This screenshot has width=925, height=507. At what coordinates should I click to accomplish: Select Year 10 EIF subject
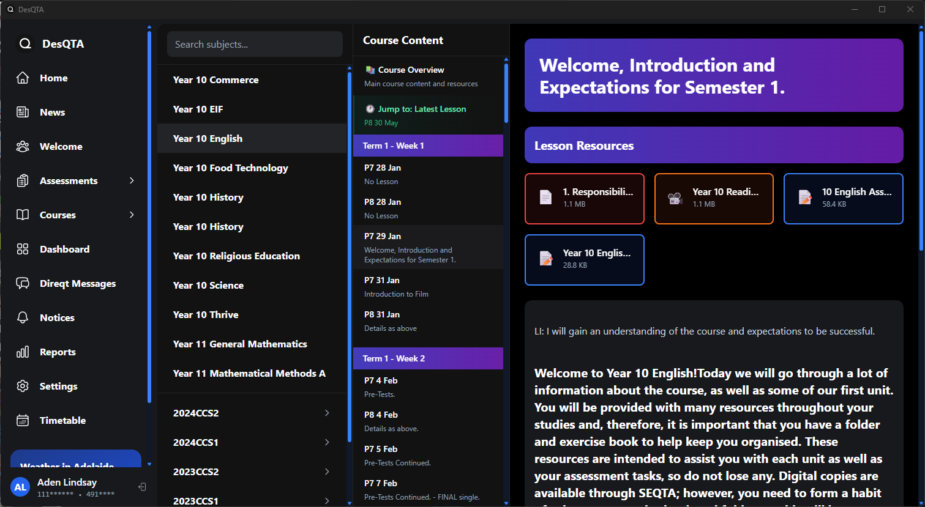pos(252,109)
